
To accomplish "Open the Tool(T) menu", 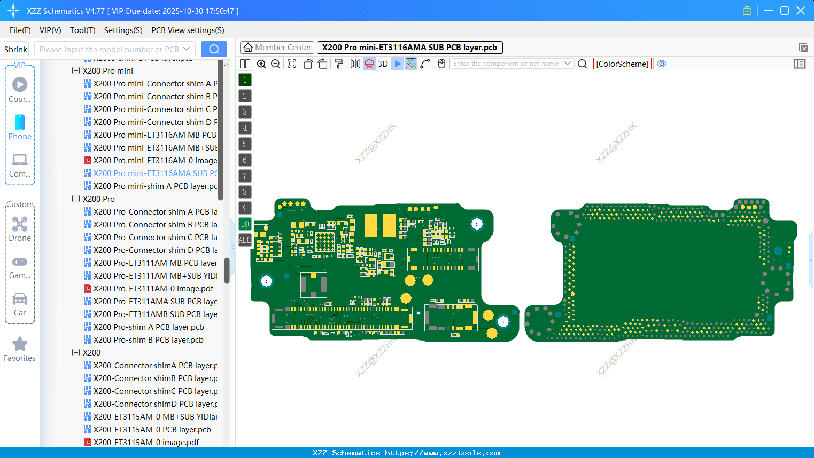I will (82, 30).
